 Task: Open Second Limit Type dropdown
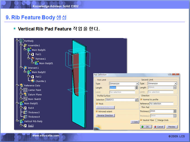(175, 84)
